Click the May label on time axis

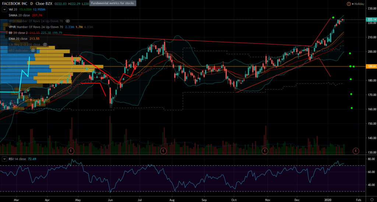78,200
